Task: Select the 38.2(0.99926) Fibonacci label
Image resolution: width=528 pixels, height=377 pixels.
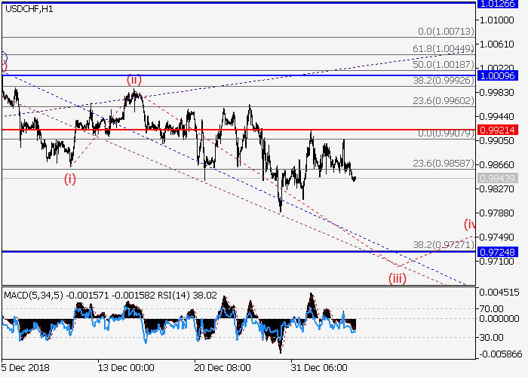Action: pos(446,81)
